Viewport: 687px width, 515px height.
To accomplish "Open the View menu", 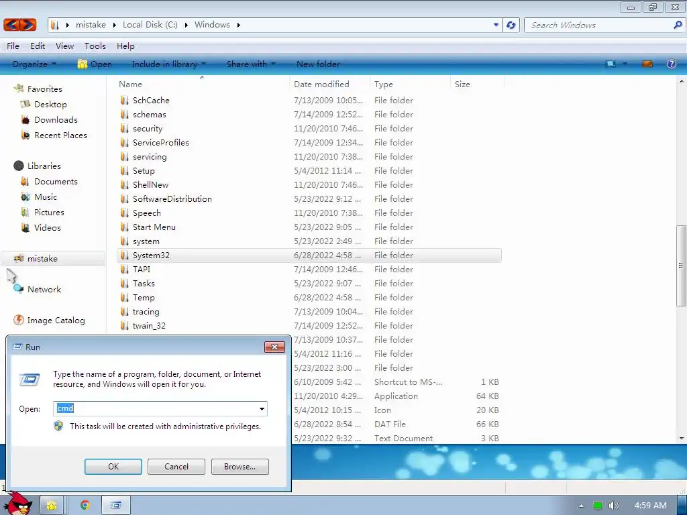I will pos(65,46).
